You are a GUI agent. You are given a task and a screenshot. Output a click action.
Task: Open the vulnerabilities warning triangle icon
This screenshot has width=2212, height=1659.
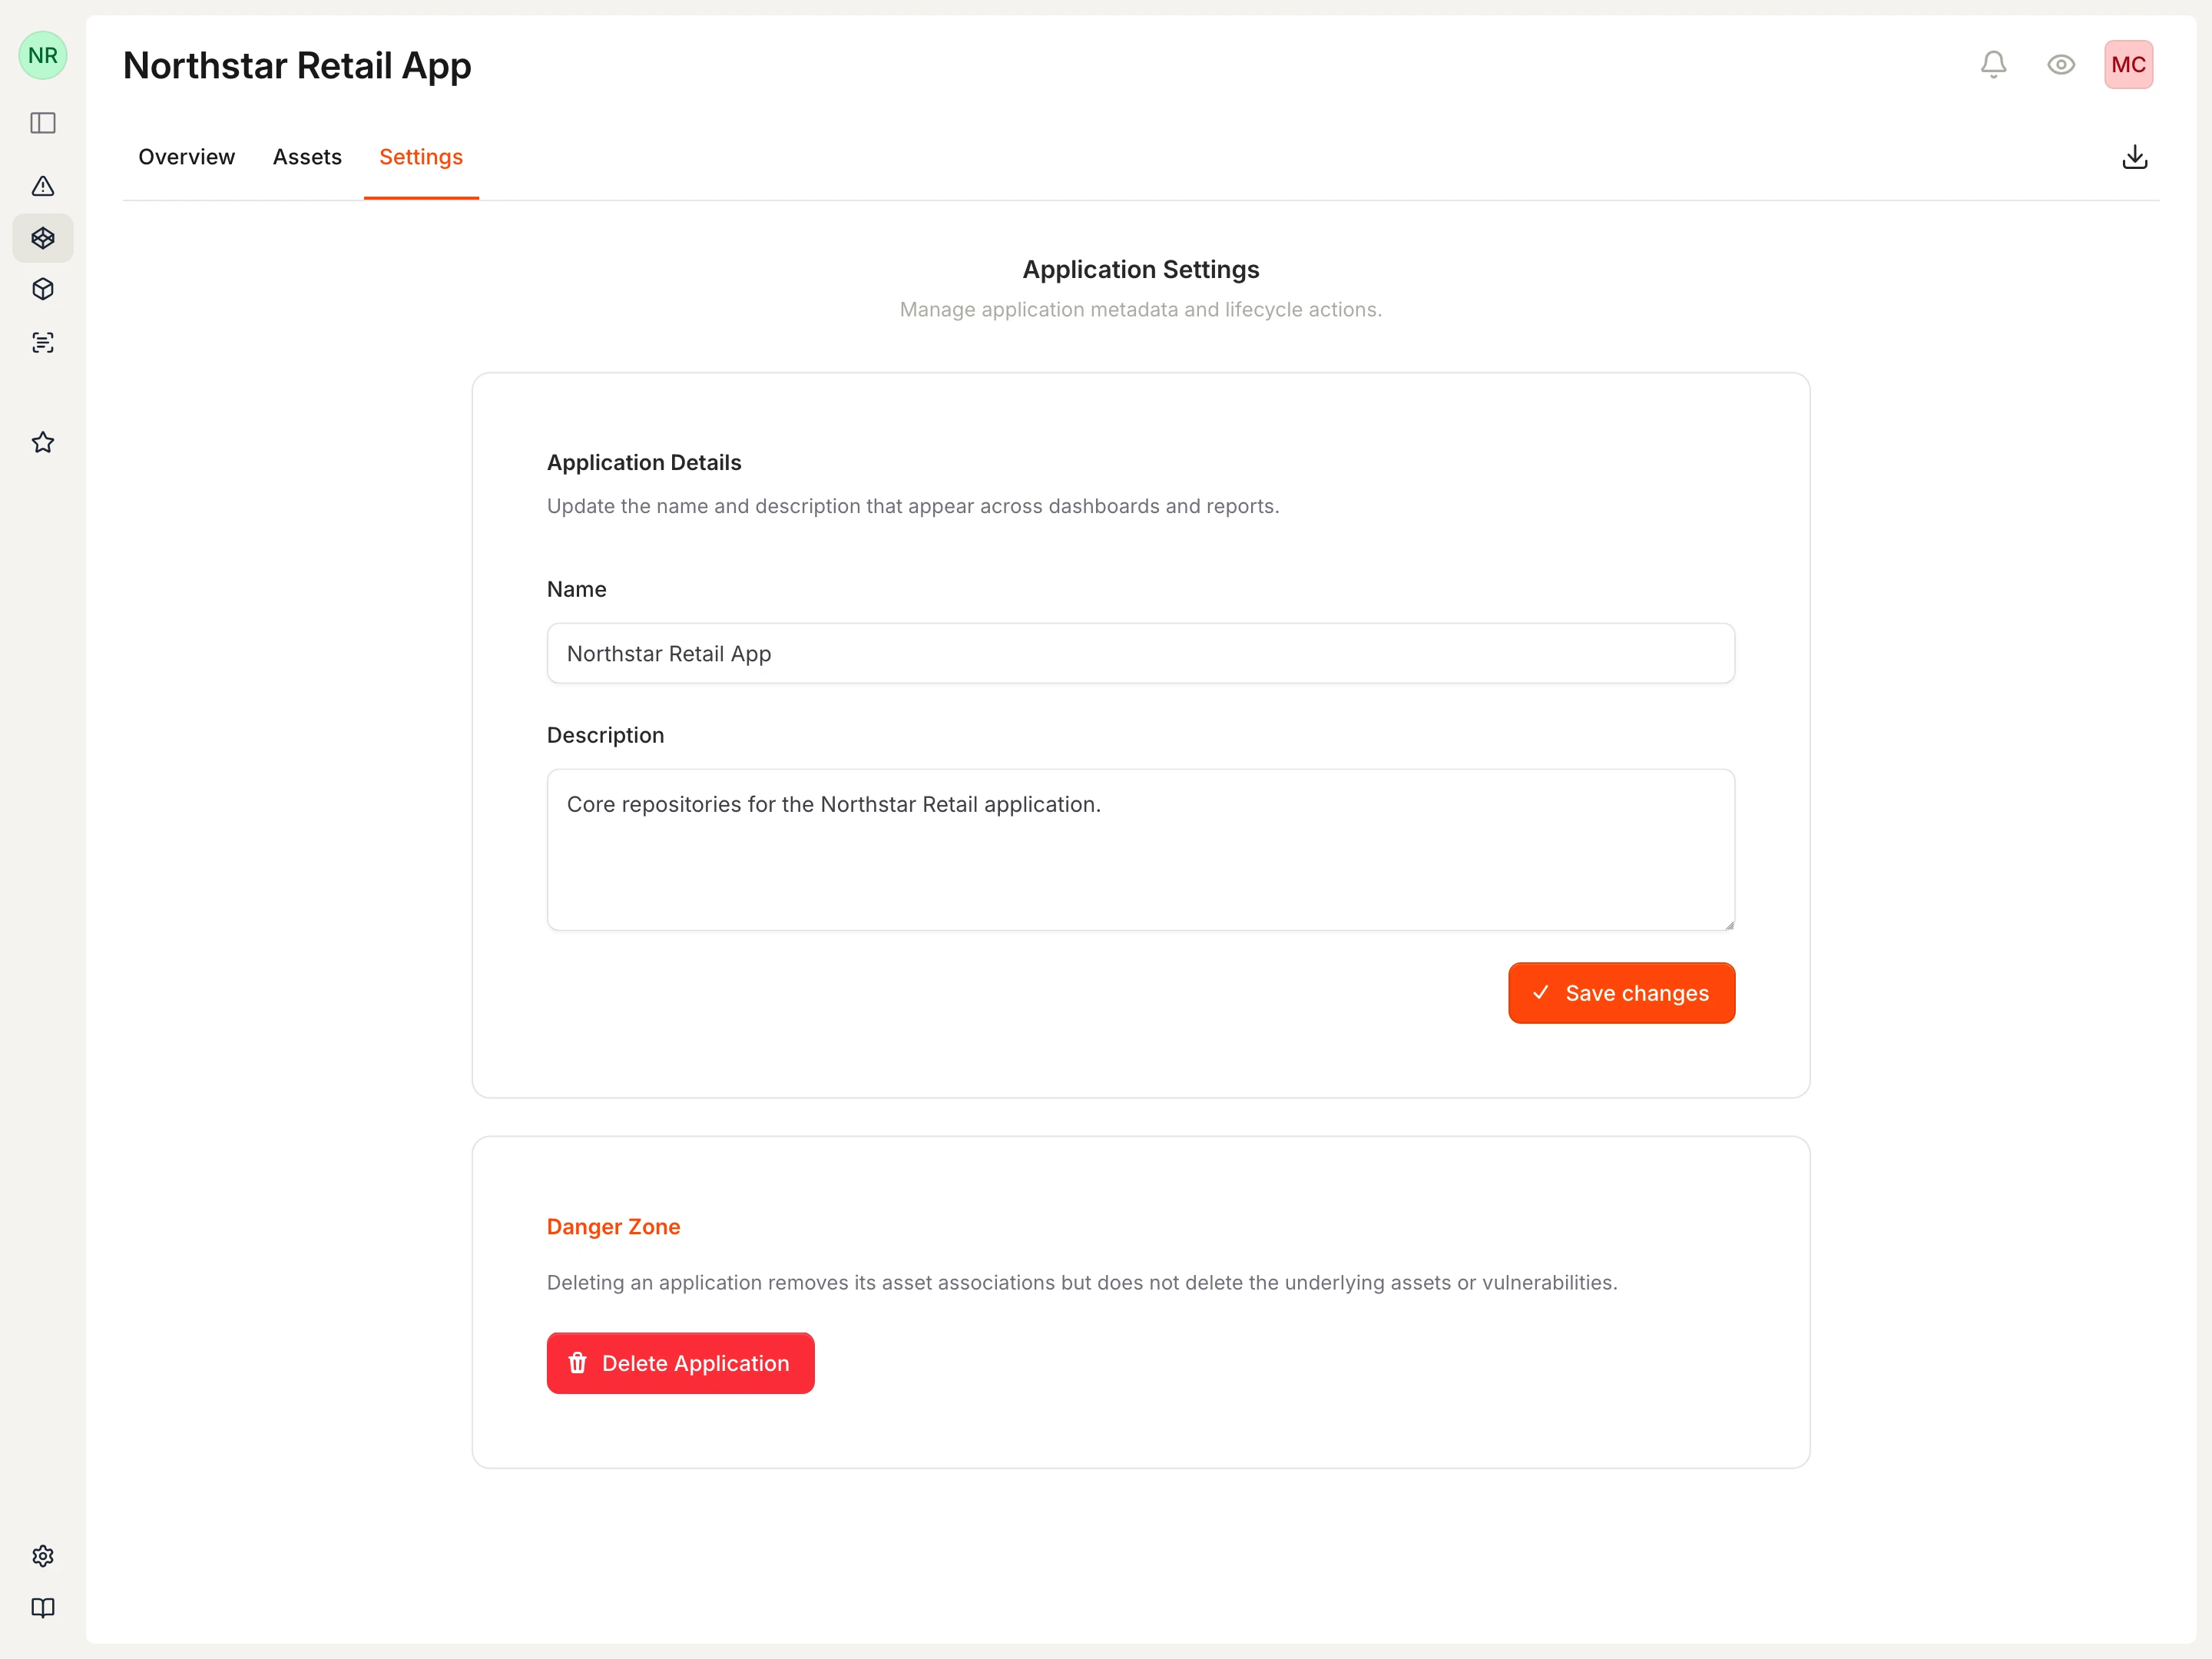43,186
